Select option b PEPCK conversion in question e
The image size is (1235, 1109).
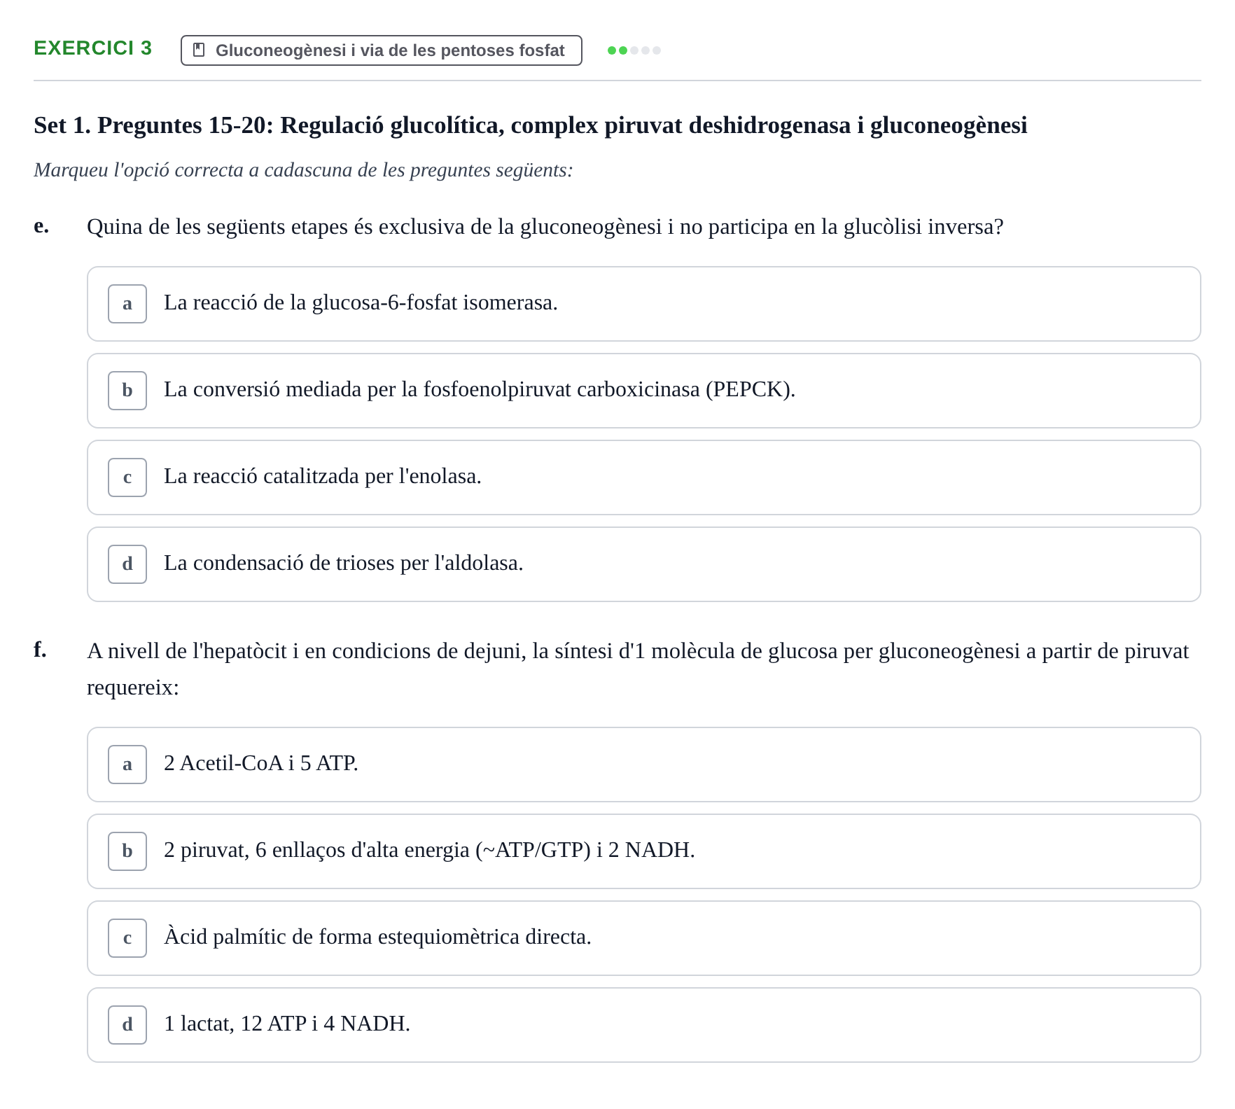pos(643,391)
